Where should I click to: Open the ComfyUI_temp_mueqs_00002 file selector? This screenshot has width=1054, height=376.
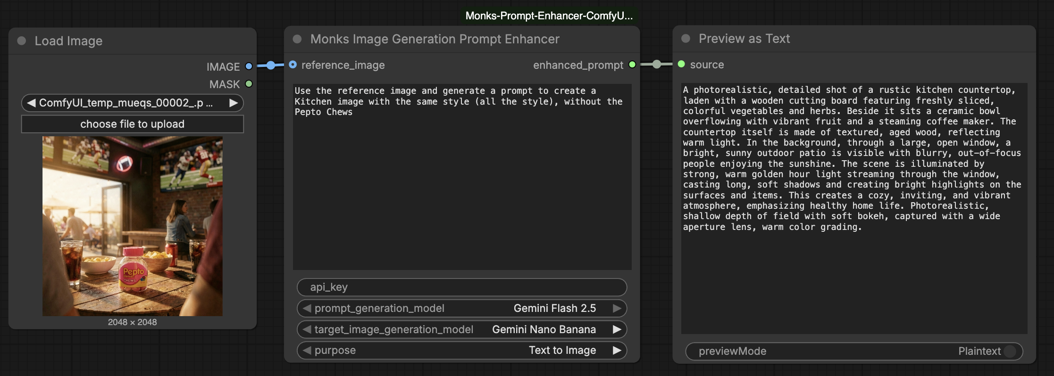(132, 103)
